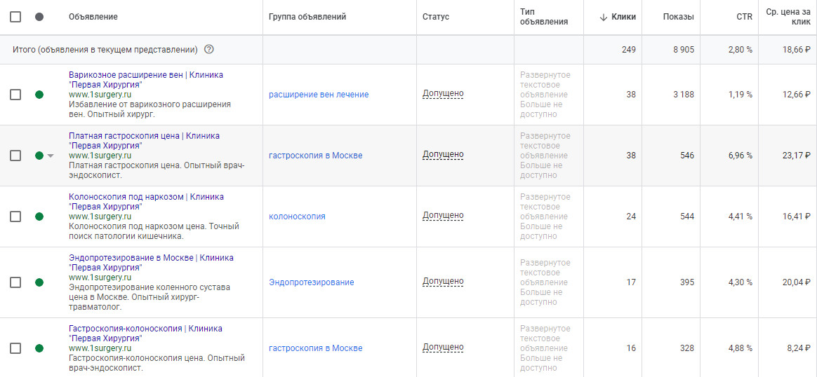Viewport: 817px width, 377px height.
Task: Sort table by Показы column header
Action: (678, 17)
